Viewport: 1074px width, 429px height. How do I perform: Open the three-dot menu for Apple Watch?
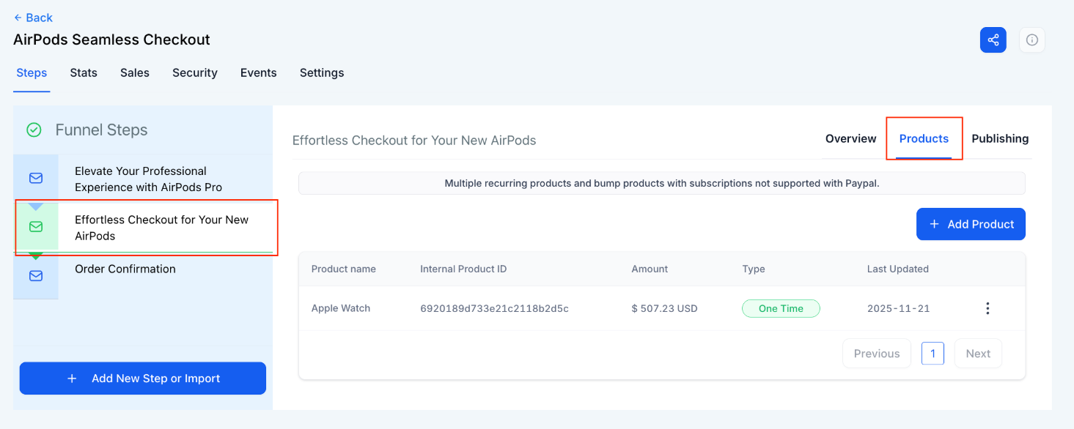pos(987,308)
